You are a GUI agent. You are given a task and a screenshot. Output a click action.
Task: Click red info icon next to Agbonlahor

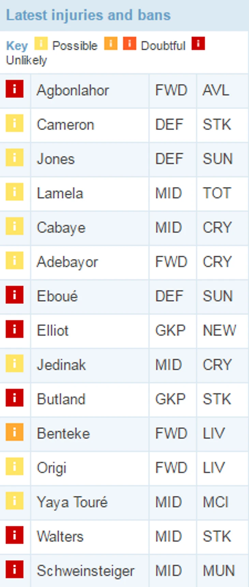tap(14, 89)
